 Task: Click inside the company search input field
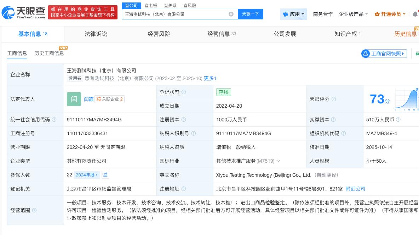tap(177, 14)
